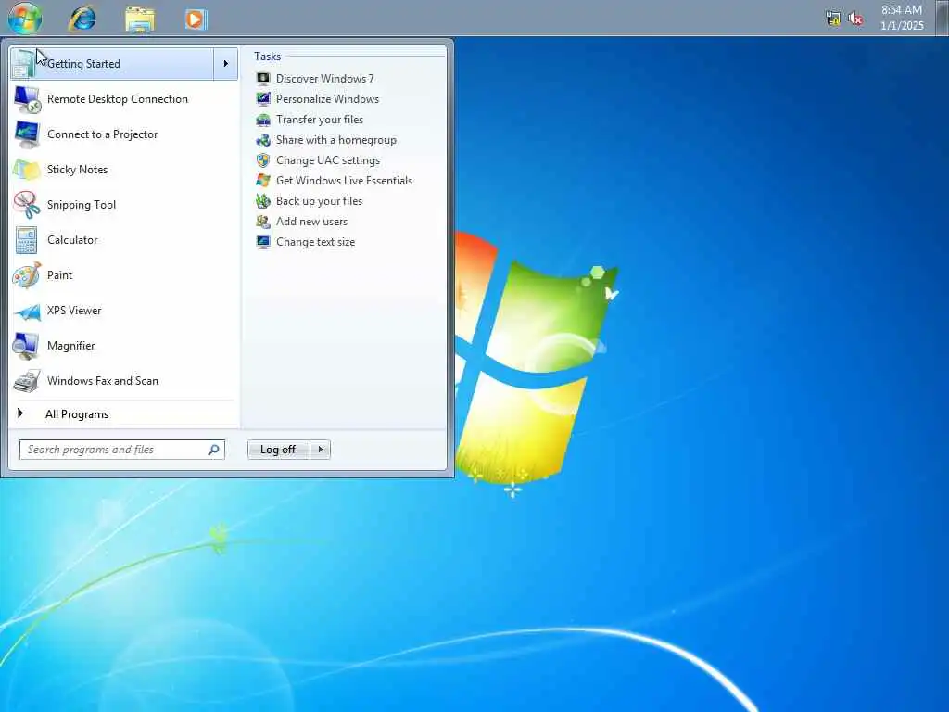Click the Magnifier icon
This screenshot has height=712, width=949.
26,346
